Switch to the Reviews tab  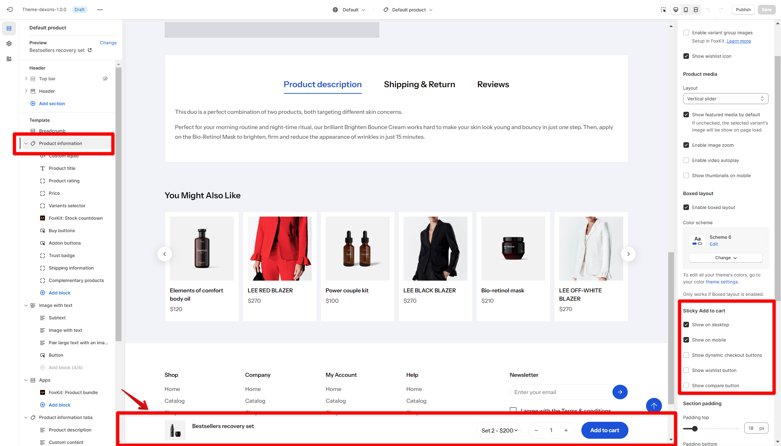click(x=493, y=84)
